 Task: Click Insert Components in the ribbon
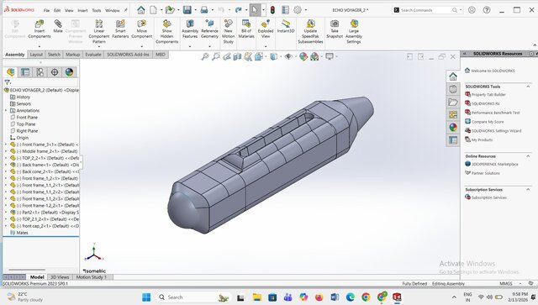click(40, 29)
